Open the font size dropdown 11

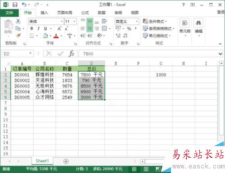[74, 22]
